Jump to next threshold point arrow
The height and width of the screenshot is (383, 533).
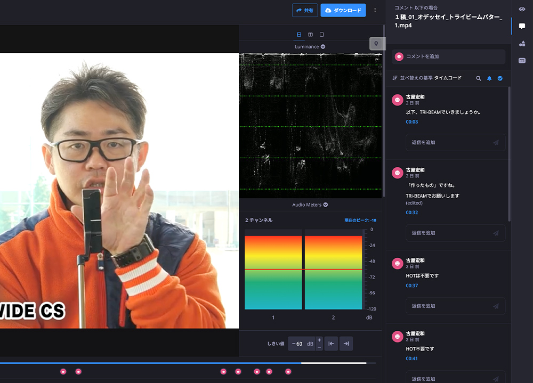click(x=346, y=344)
